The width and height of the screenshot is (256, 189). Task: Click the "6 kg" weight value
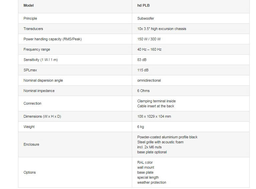pos(141,127)
